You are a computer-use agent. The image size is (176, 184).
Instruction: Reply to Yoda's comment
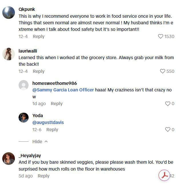[x=52, y=130]
